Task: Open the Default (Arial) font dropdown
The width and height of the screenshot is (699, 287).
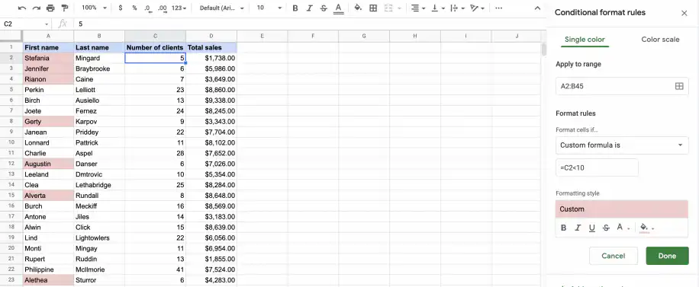Action: coord(221,8)
